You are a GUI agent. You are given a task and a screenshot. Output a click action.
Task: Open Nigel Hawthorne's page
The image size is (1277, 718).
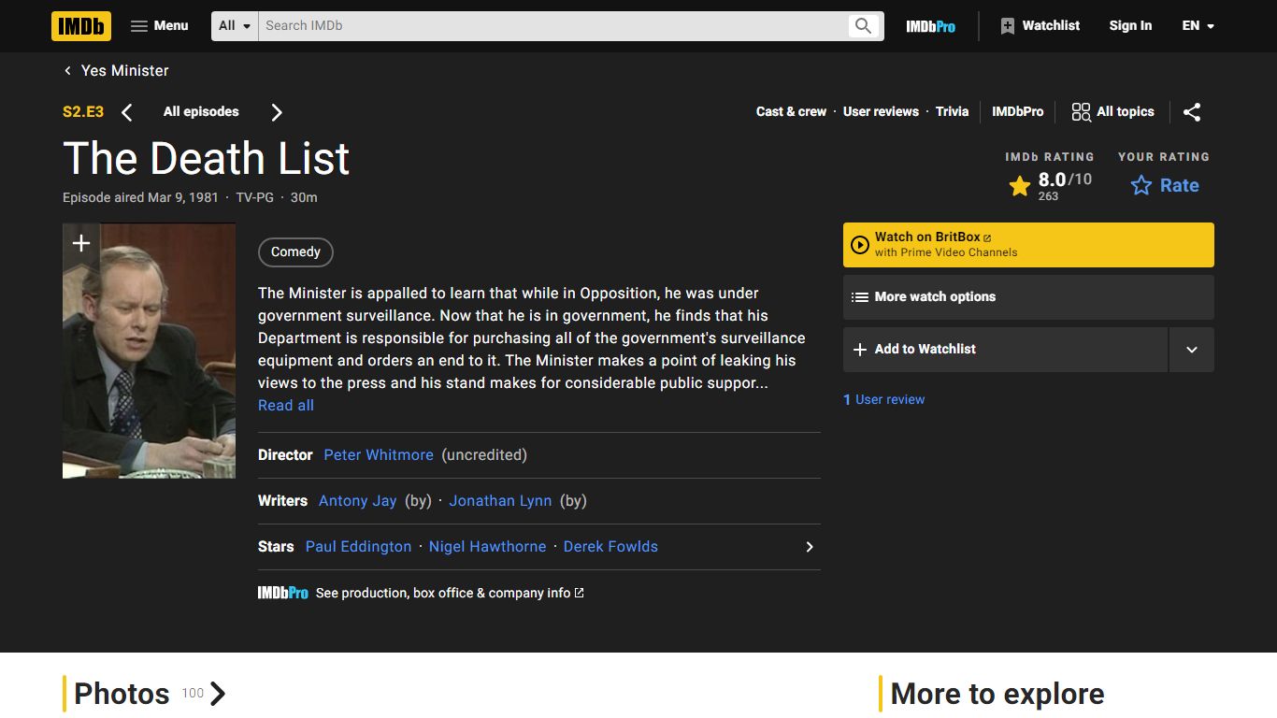coord(487,547)
